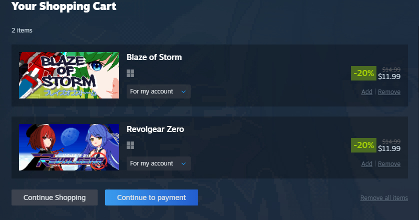
Task: Click chevron arrow in Revolgear Zero dropdown
Action: tap(184, 163)
